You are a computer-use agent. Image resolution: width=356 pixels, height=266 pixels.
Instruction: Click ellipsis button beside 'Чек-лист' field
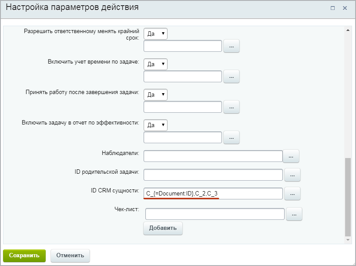294,214
